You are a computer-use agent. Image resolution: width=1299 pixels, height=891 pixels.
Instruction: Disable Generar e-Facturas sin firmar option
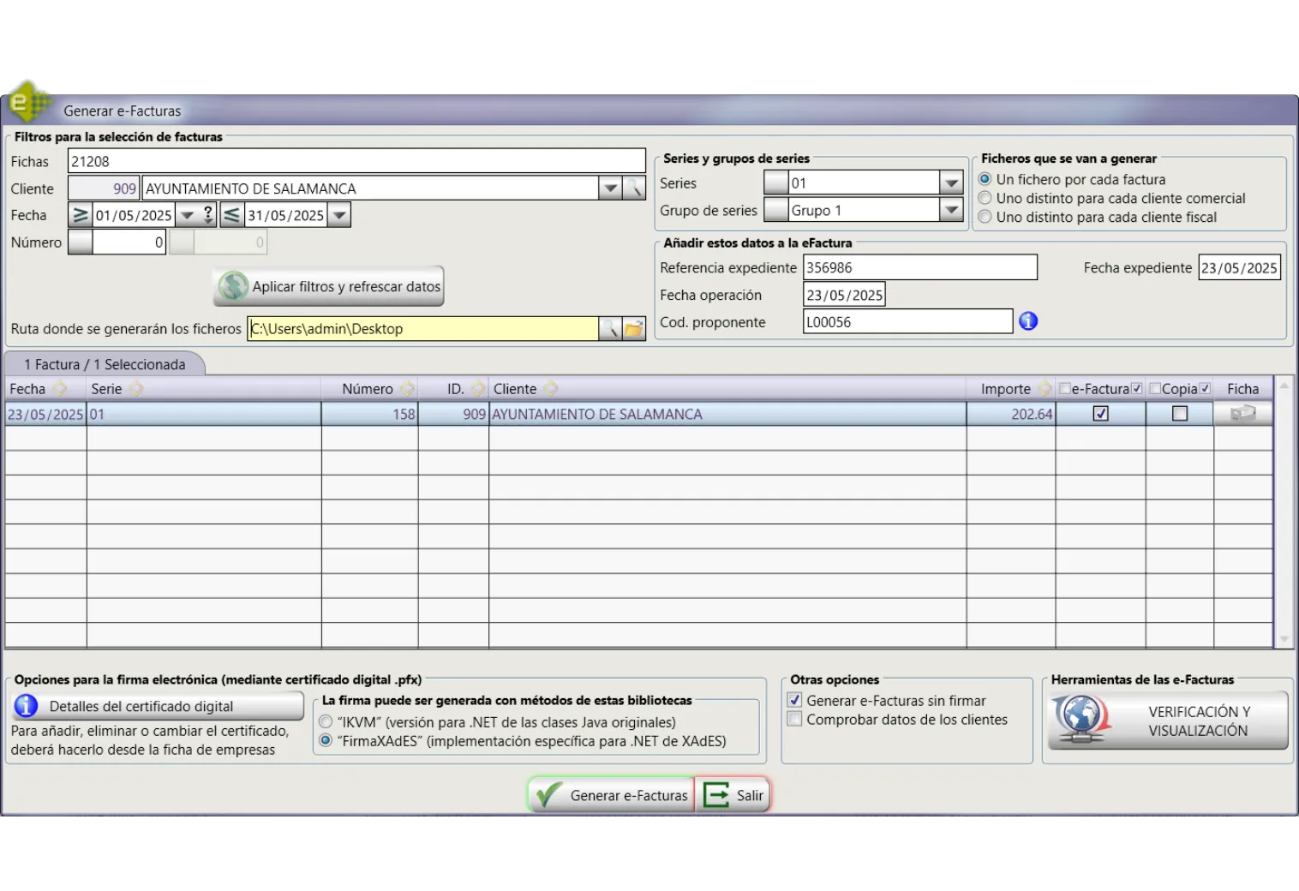(795, 701)
